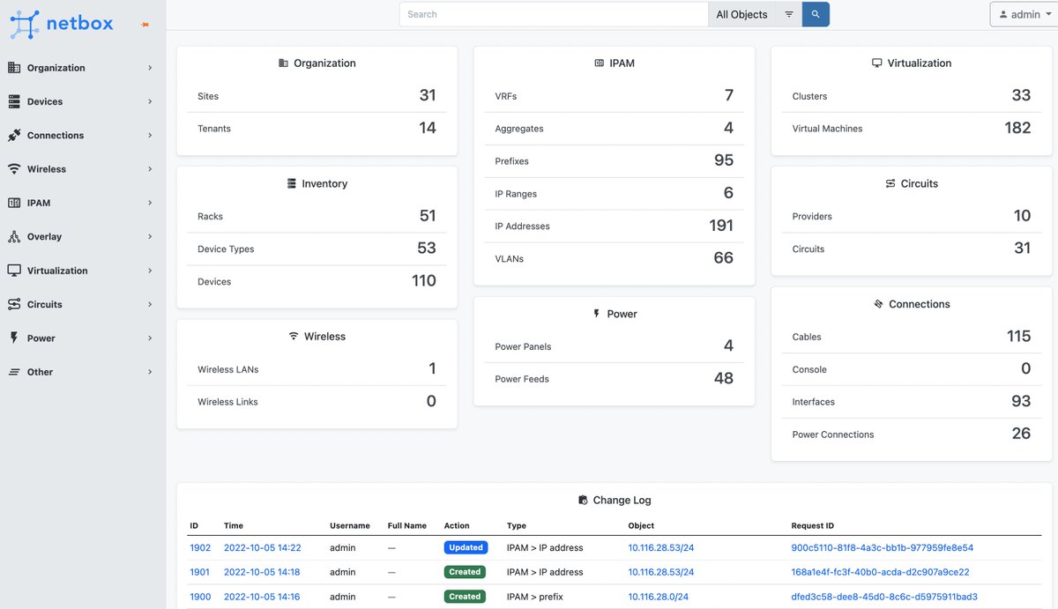This screenshot has width=1058, height=609.
Task: Open the Circuits sidebar menu
Action: pyautogui.click(x=81, y=304)
